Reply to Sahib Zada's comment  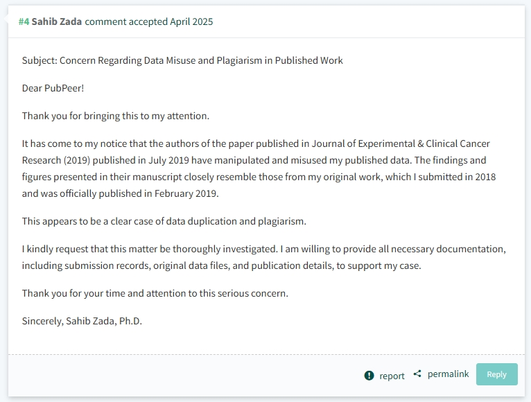click(x=497, y=374)
